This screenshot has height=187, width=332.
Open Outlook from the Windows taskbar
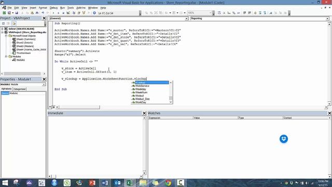pos(117,183)
